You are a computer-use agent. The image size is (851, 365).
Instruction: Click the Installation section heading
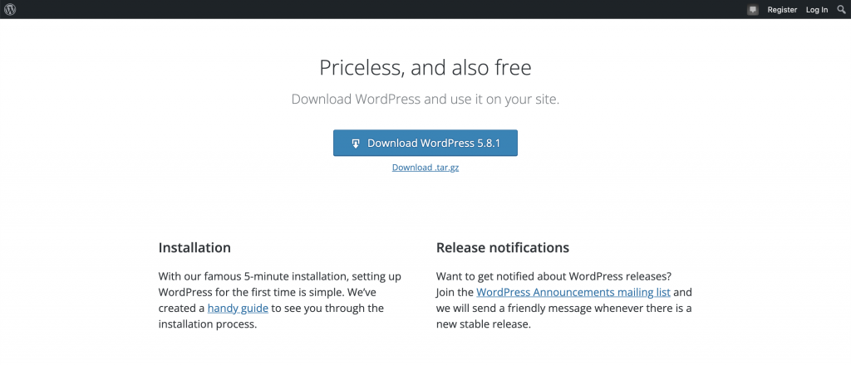pos(194,248)
